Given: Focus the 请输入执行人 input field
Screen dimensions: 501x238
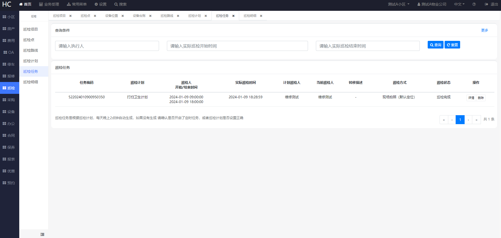Looking at the screenshot, I should tap(107, 46).
